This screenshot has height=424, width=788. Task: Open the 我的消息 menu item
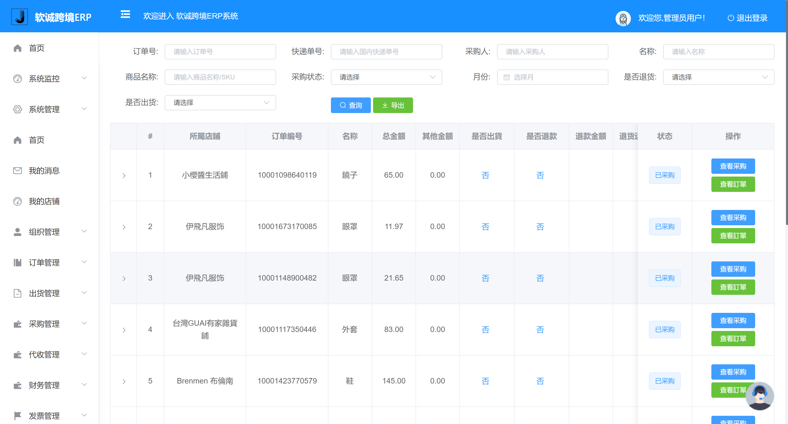pos(50,171)
